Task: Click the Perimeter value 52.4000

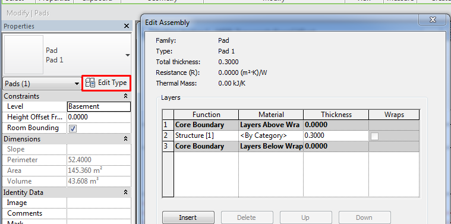Action: pos(99,160)
